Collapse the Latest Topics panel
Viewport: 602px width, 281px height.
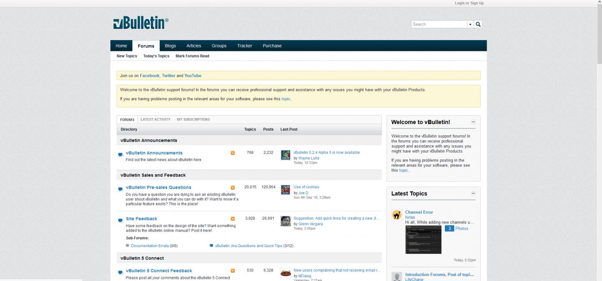coord(473,193)
